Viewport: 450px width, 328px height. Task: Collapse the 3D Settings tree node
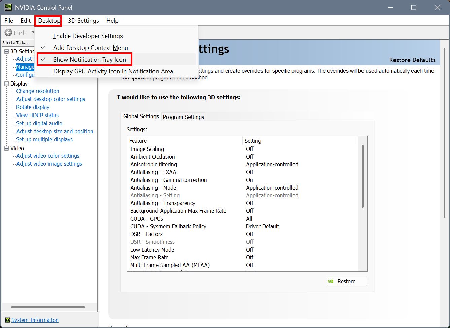pos(6,51)
